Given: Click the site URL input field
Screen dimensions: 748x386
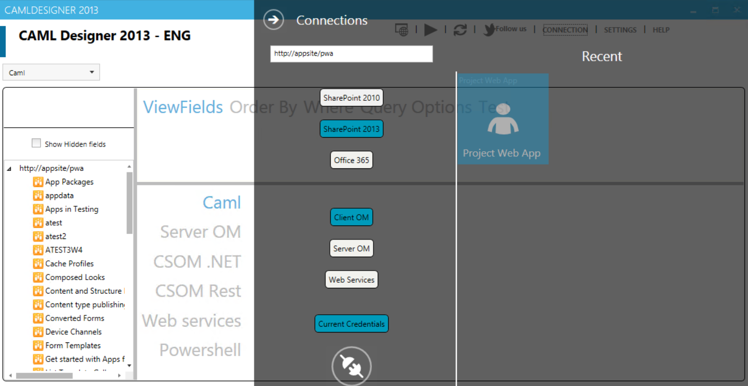Looking at the screenshot, I should pos(352,54).
